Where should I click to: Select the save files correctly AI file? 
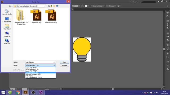51,16
